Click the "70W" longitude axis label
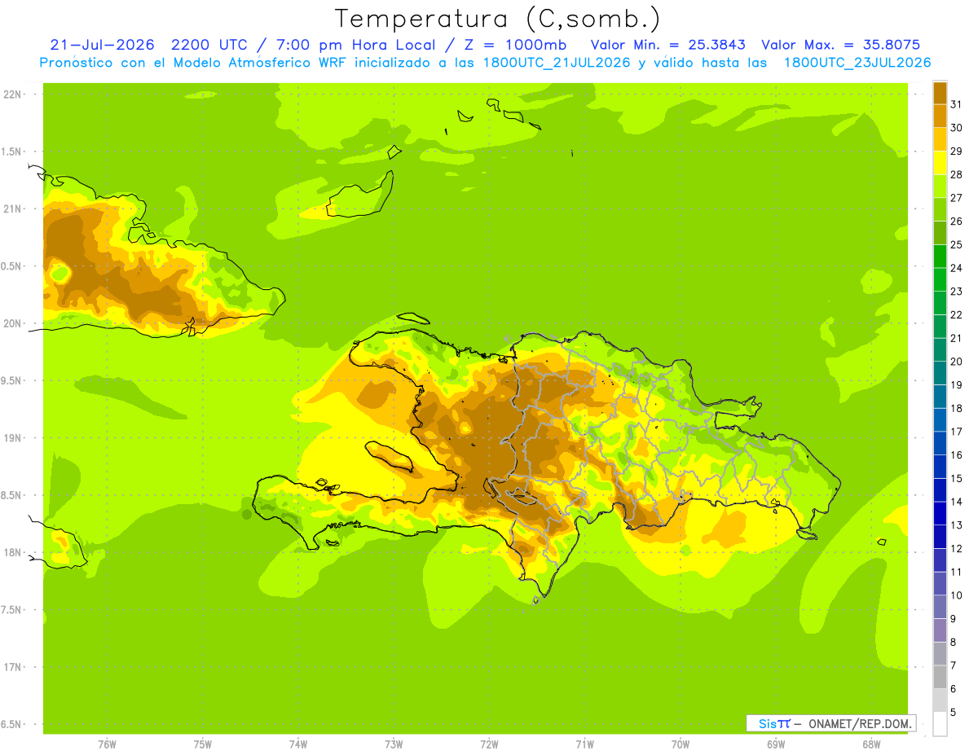978x755 pixels. tap(681, 744)
